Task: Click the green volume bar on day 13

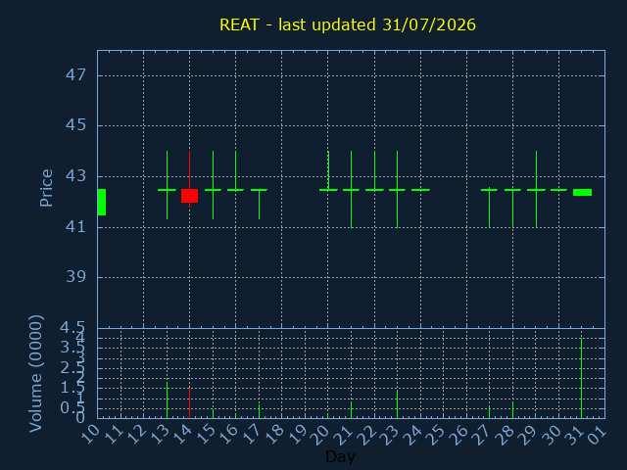Action: click(x=168, y=400)
